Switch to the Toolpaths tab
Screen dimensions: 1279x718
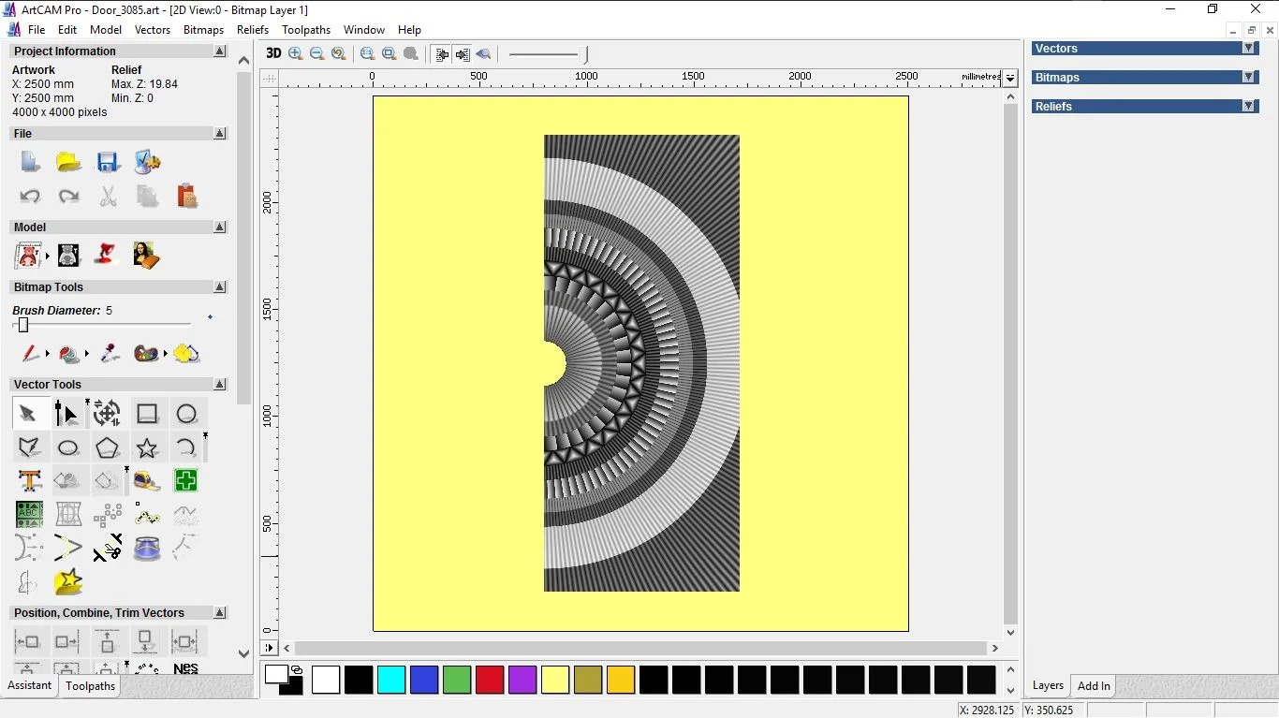91,686
